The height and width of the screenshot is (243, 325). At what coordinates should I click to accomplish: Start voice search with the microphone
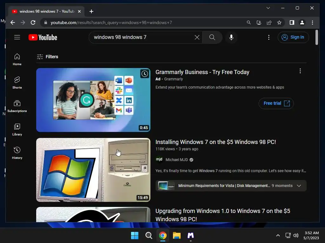click(231, 37)
